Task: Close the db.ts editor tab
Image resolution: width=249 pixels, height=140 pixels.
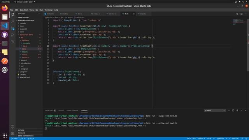Action: click(x=134, y=14)
